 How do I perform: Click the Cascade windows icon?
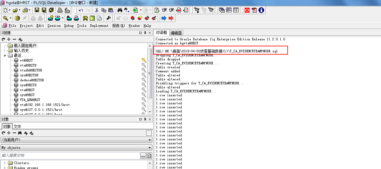pyautogui.click(x=222, y=10)
